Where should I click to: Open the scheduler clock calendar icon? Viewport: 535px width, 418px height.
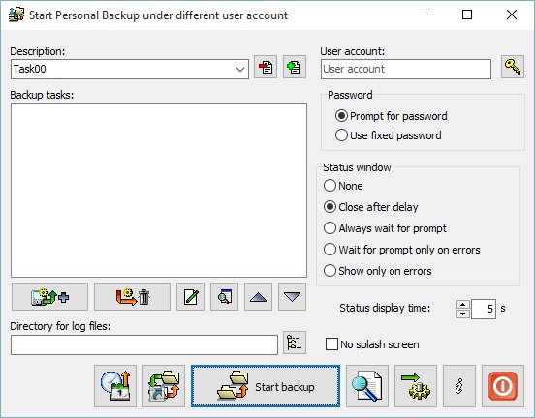pos(115,386)
